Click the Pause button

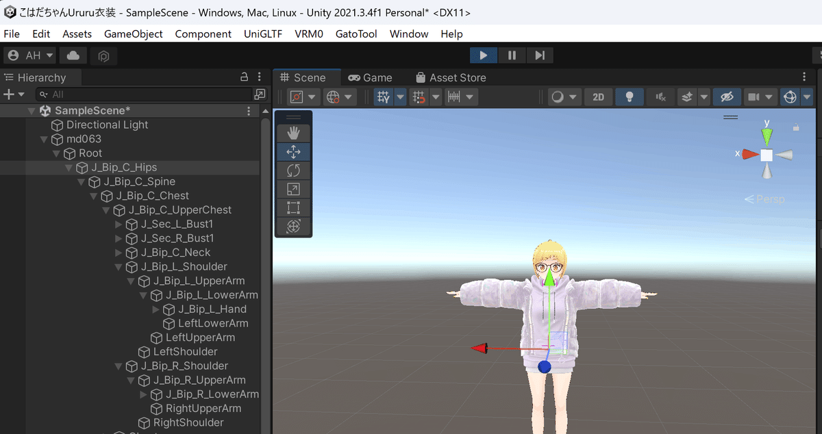[x=512, y=55]
